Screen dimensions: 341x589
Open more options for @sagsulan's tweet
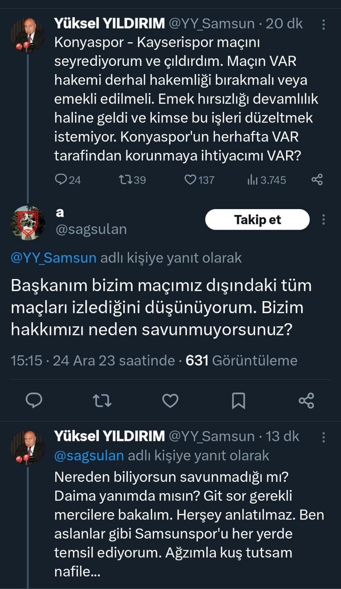tap(323, 219)
